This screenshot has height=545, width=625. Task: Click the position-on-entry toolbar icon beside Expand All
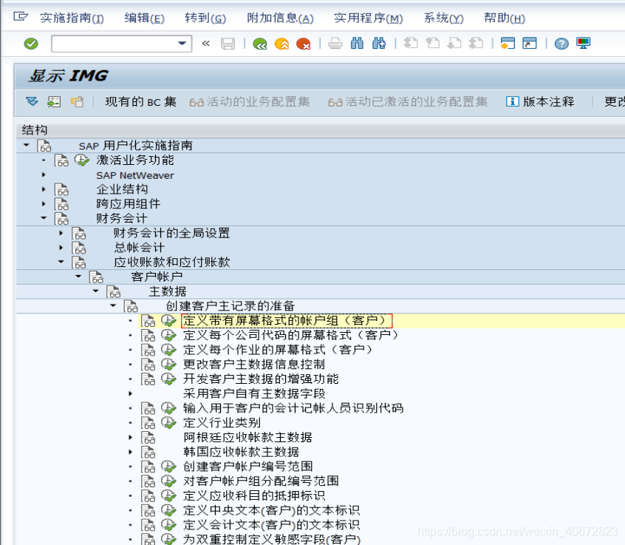tap(54, 102)
